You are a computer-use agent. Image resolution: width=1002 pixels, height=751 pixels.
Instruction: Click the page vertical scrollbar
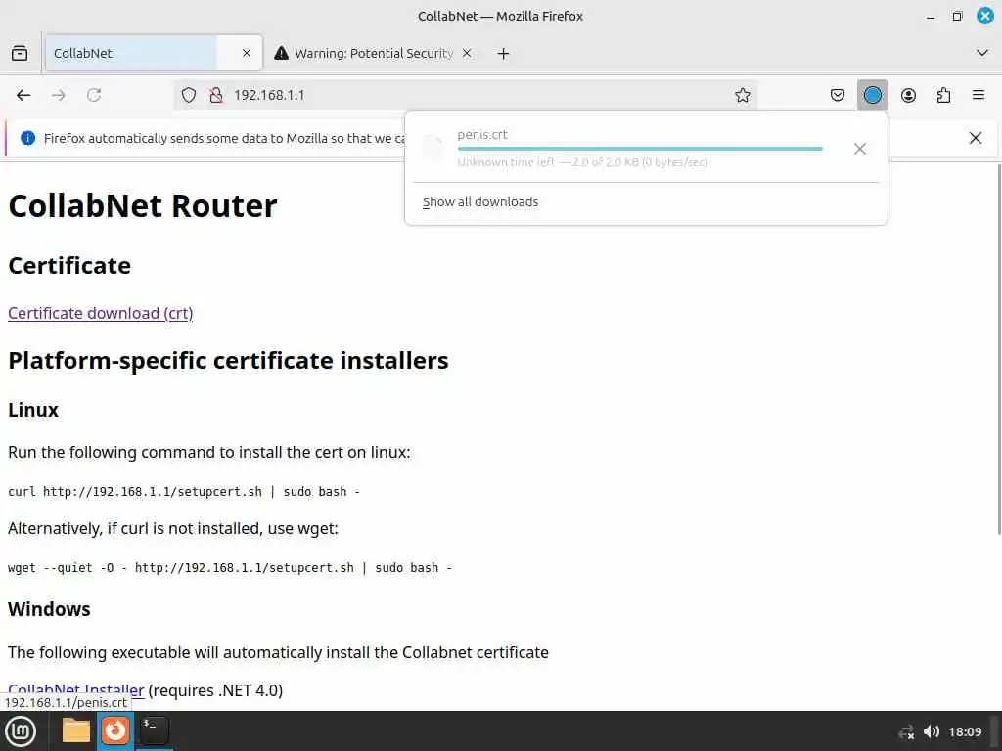999,349
